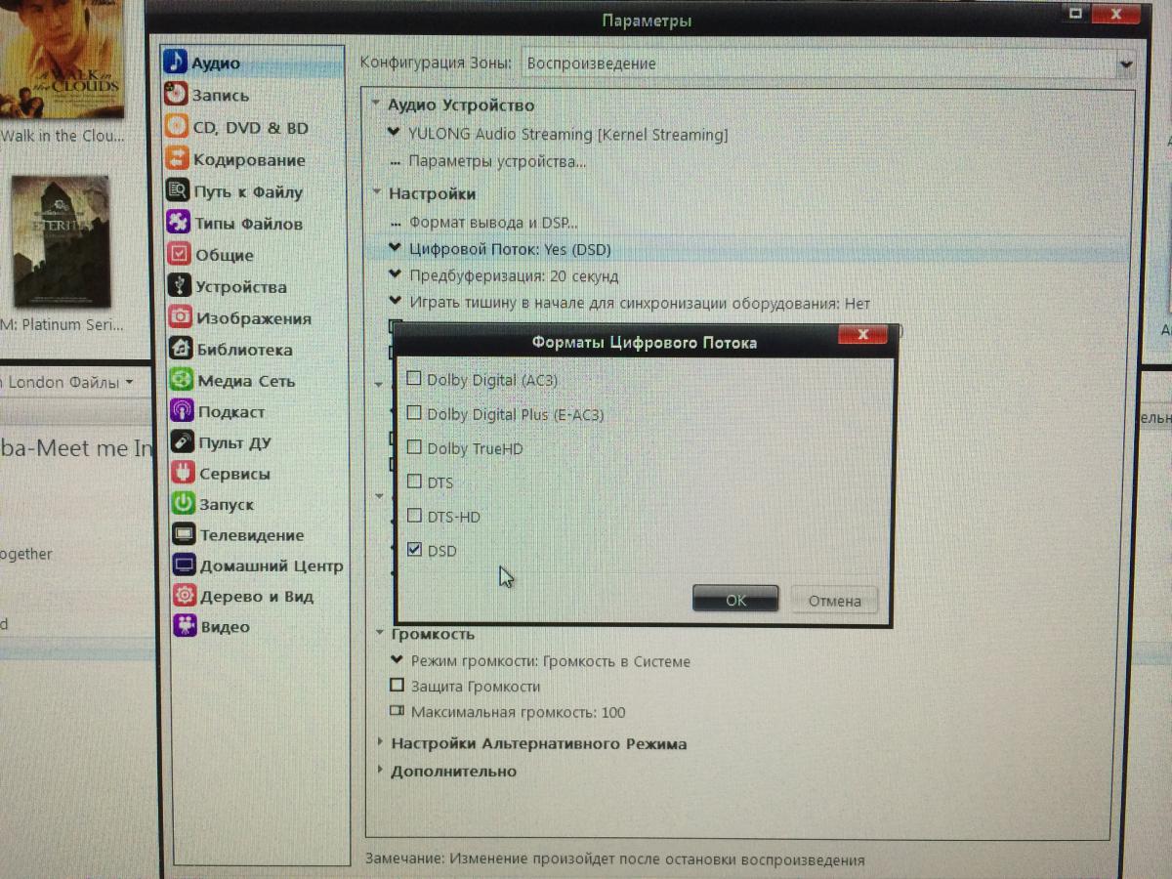Click the Устройства USB icon
Image resolution: width=1172 pixels, height=879 pixels.
180,285
